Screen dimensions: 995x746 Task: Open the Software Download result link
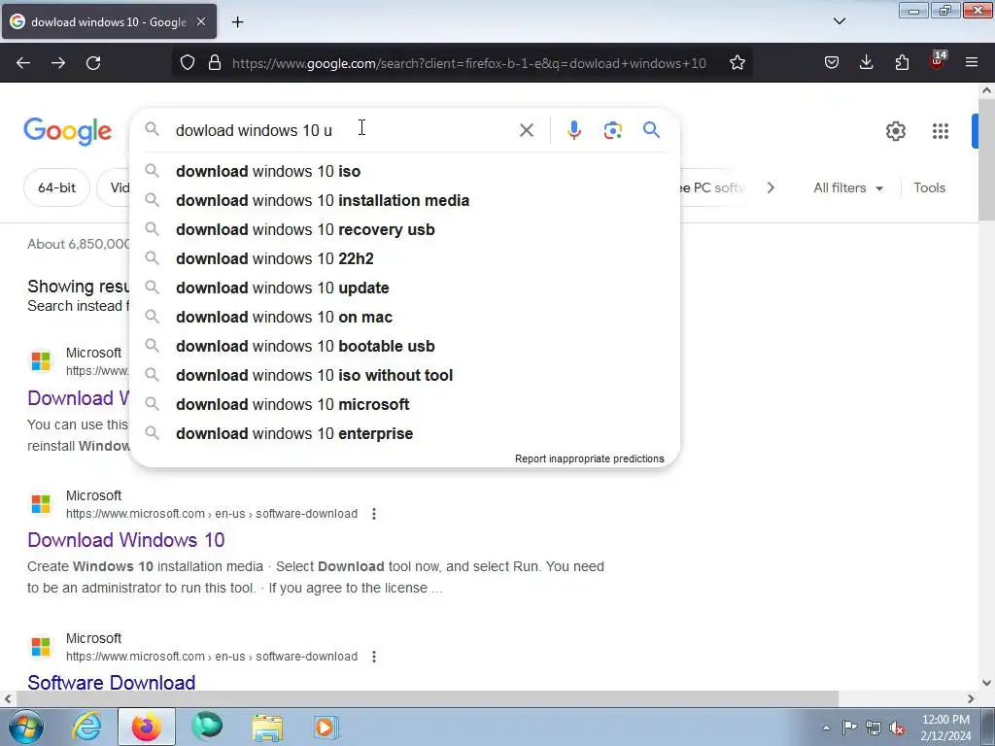tap(111, 683)
